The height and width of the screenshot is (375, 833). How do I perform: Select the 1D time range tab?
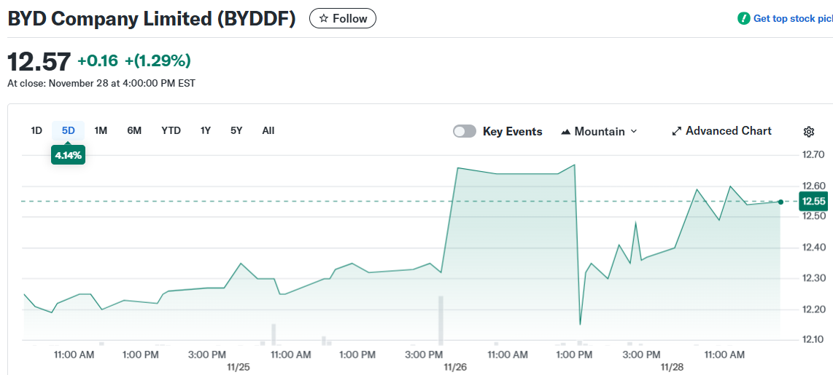(36, 131)
